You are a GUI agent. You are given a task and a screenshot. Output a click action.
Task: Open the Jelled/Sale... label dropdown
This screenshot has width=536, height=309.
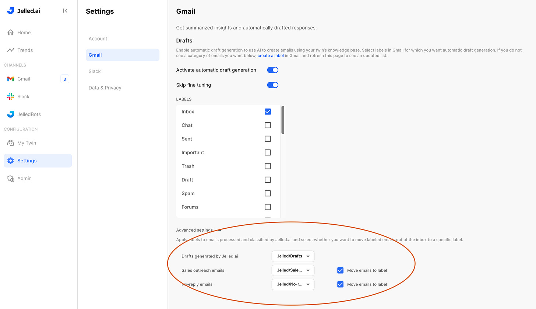(x=293, y=270)
